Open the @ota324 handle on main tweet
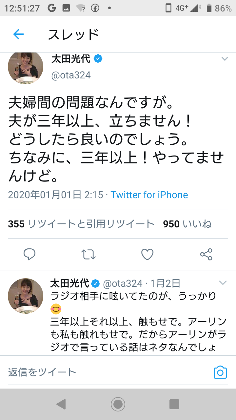The image size is (236, 420). tap(71, 75)
